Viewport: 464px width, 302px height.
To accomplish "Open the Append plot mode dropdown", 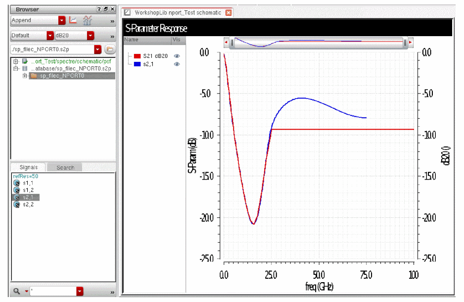I will coord(62,20).
